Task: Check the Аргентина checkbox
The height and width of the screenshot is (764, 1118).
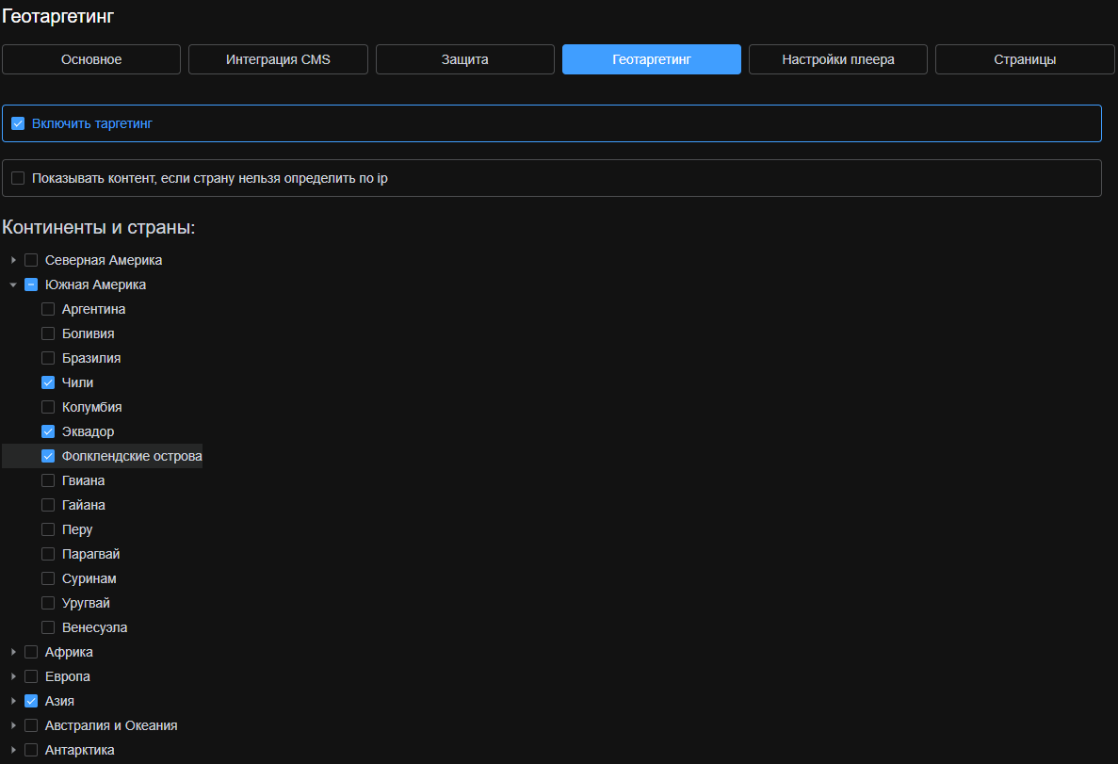Action: click(48, 309)
